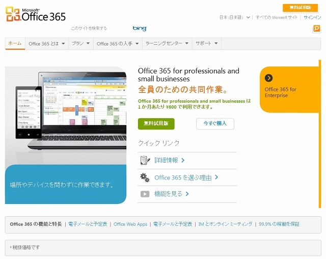326x259 pixels.
Task: Click the laptop and phone product image
Action: 66,115
